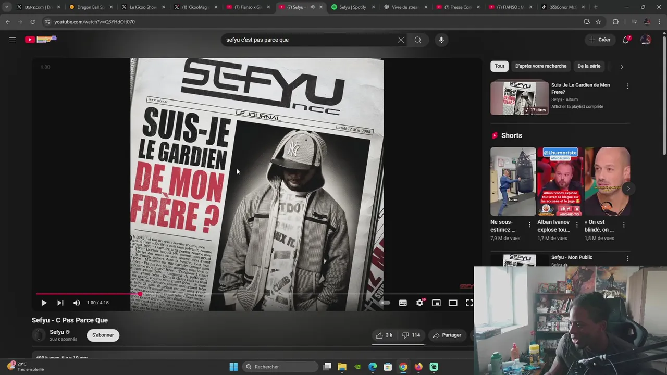Open options for the Suis-Je Le Gardien album
The width and height of the screenshot is (667, 375).
pos(627,86)
